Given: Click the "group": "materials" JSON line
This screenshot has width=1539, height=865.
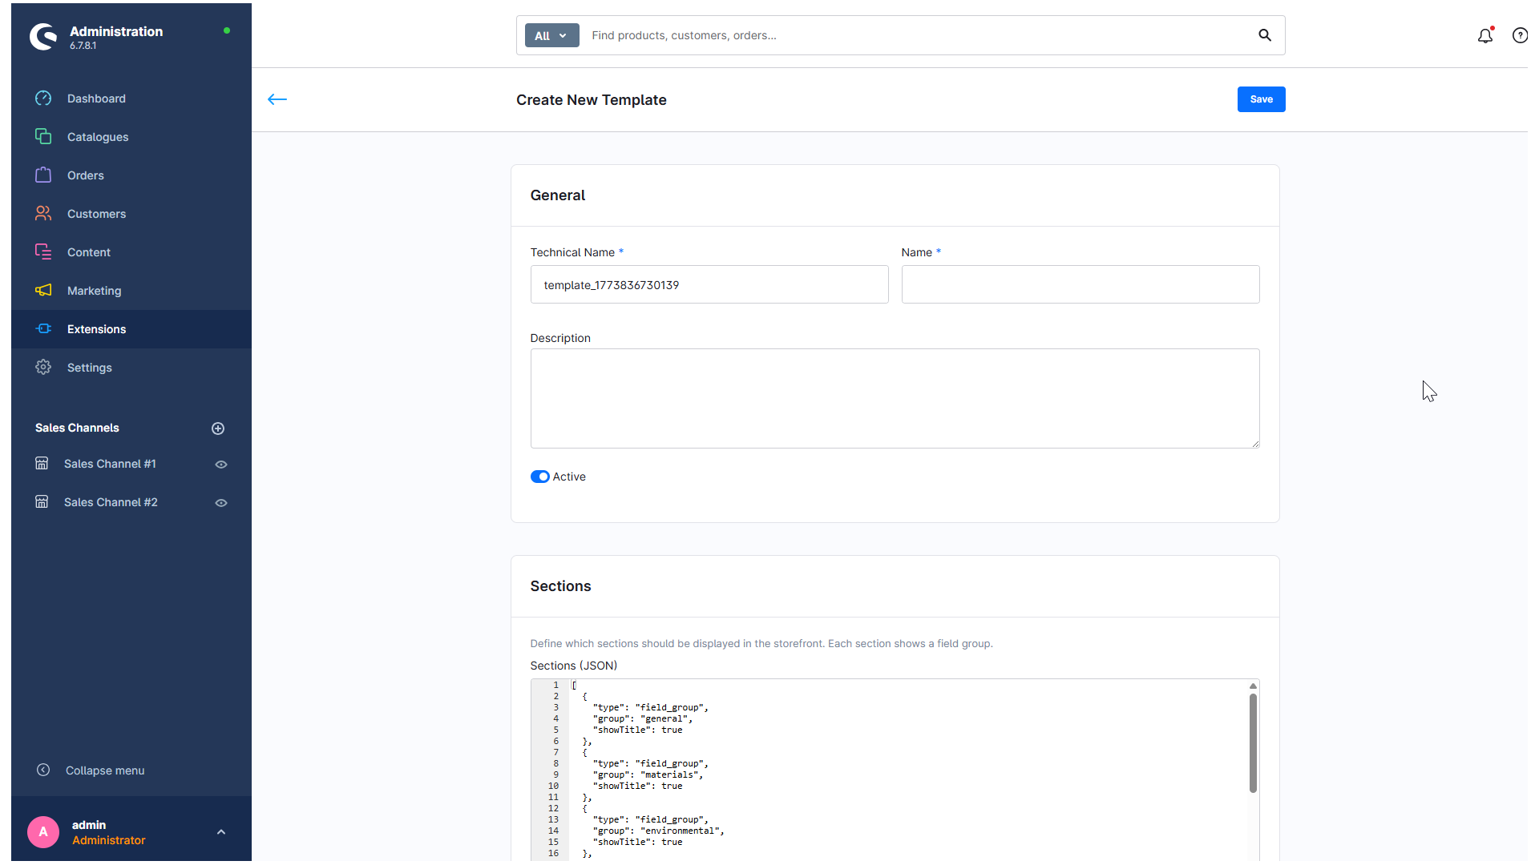Looking at the screenshot, I should [648, 774].
